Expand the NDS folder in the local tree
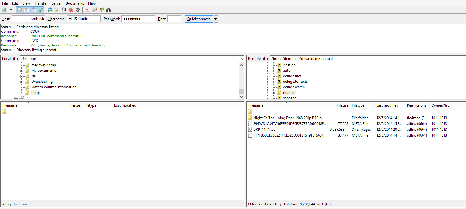The width and height of the screenshot is (466, 209). (x=22, y=76)
